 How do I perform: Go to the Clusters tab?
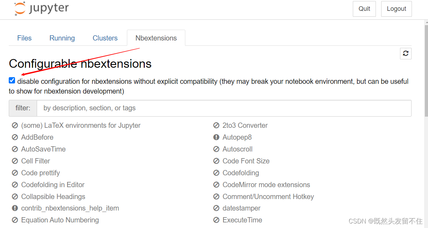(105, 38)
